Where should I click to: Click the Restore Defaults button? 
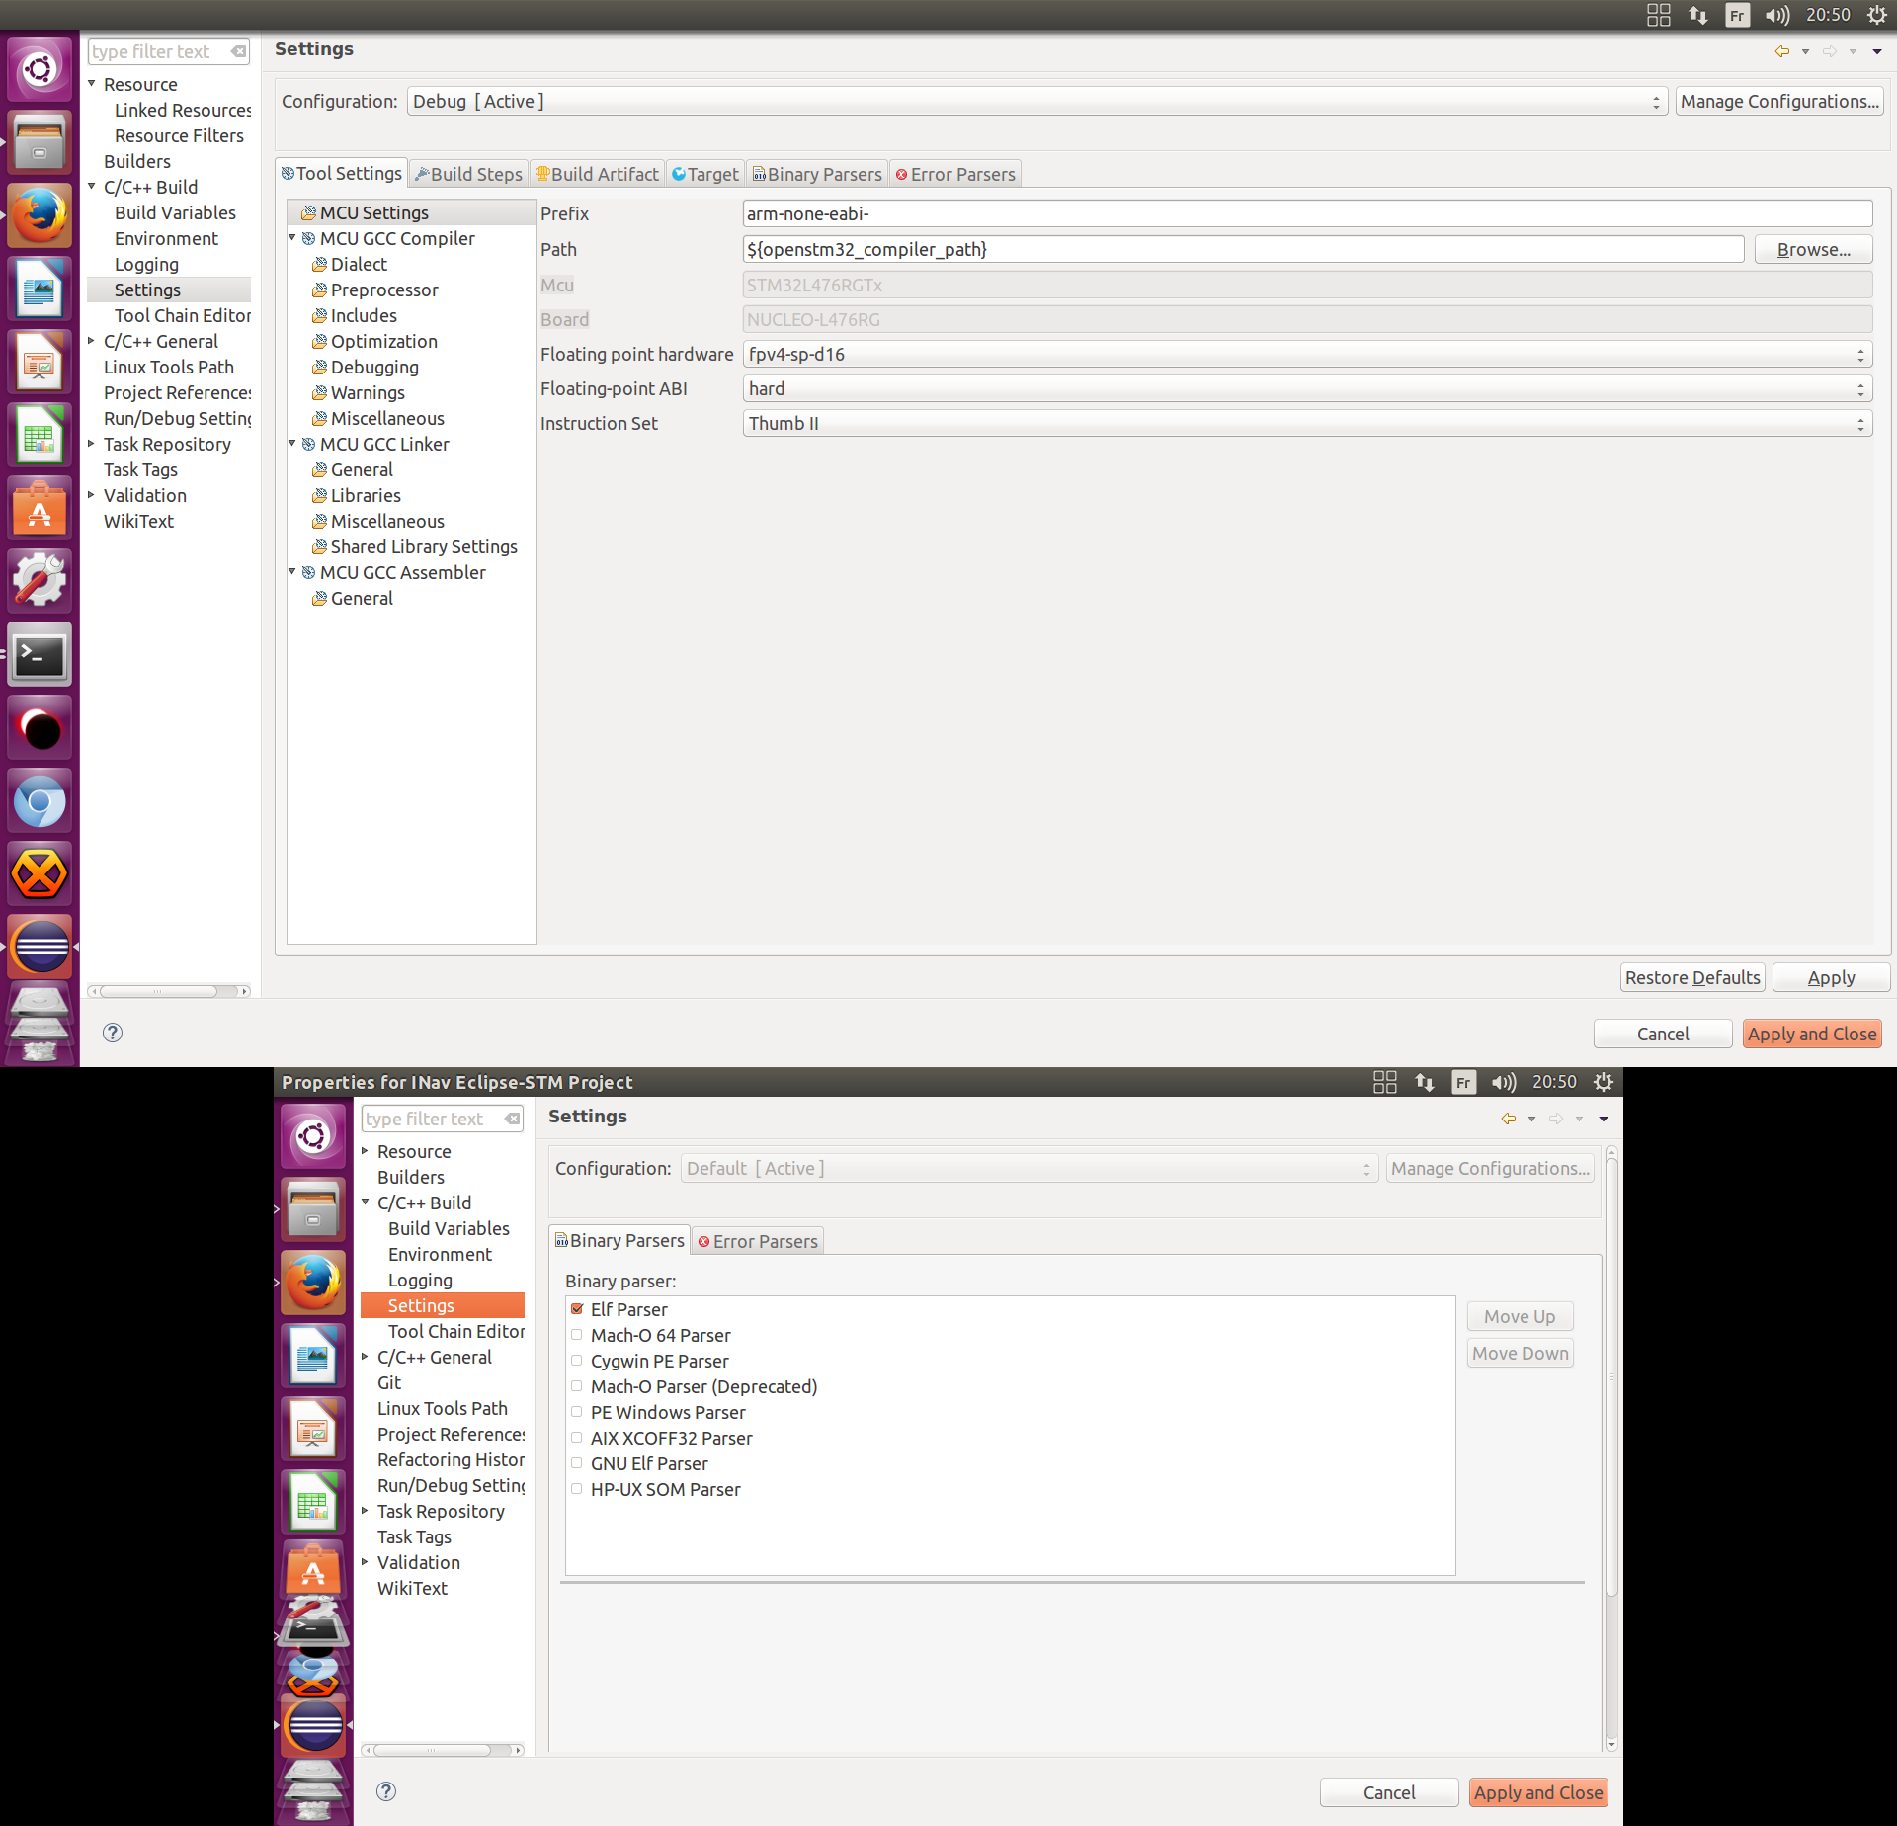(x=1691, y=977)
